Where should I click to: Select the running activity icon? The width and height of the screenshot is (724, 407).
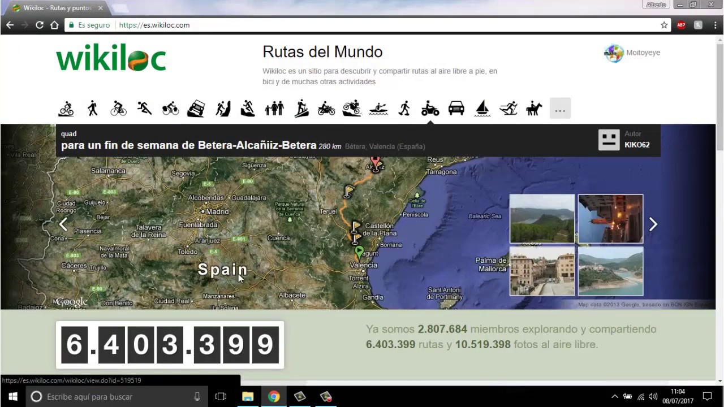(144, 108)
